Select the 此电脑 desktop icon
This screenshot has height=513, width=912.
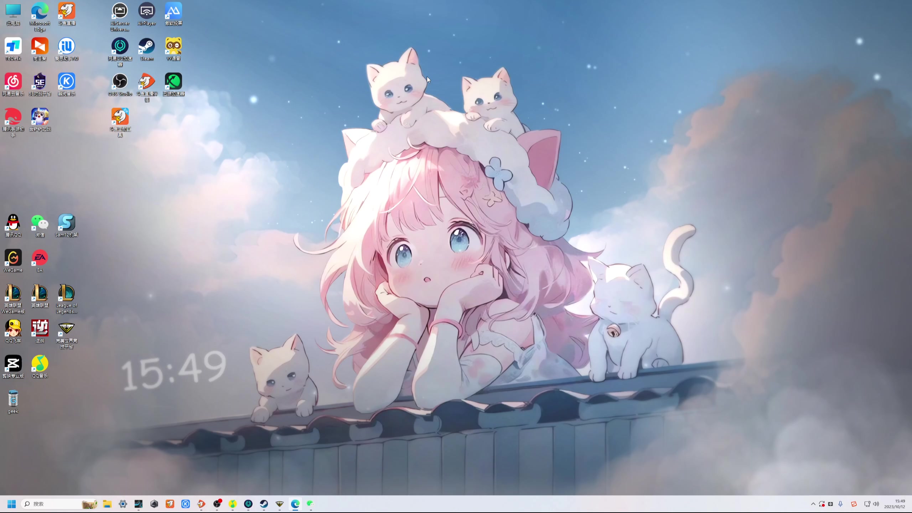[13, 15]
